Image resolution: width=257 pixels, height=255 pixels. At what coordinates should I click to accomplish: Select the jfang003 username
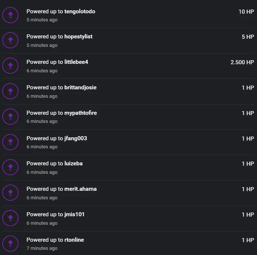(x=75, y=138)
